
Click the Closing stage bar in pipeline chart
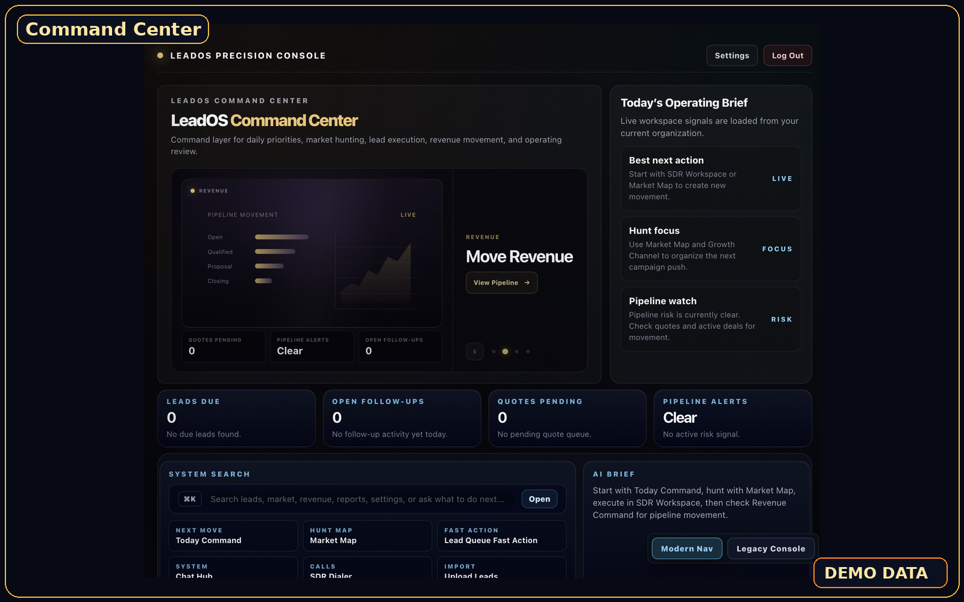coord(263,281)
